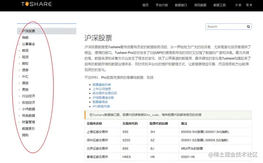Open the 沪深股通成份股 link

(103, 98)
